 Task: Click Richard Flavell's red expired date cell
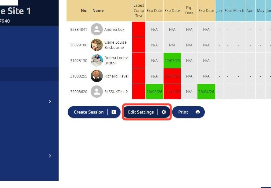pyautogui.click(x=172, y=76)
